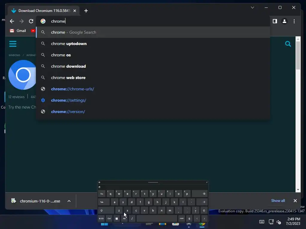Viewport: 306px width, 229px height.
Task: Click the Chromium logo thumbnail
Action: tap(22, 75)
